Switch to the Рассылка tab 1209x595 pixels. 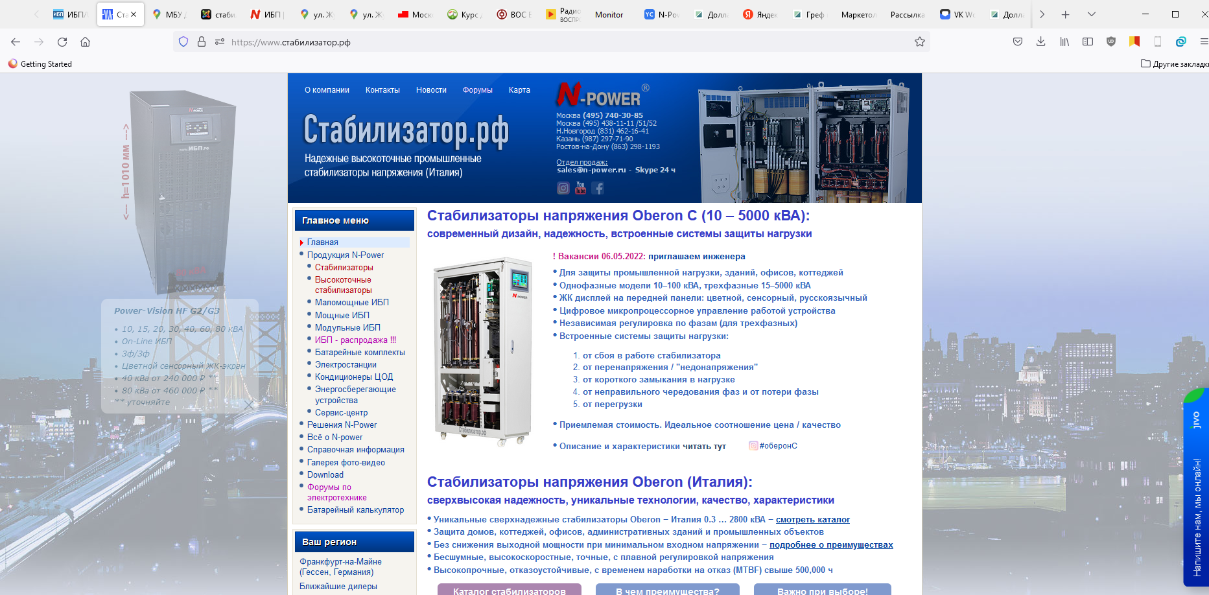908,14
